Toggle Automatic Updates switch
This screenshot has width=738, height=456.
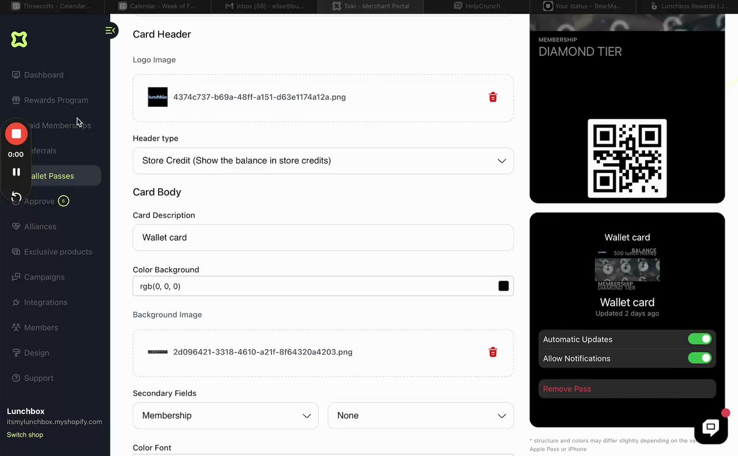tap(699, 339)
